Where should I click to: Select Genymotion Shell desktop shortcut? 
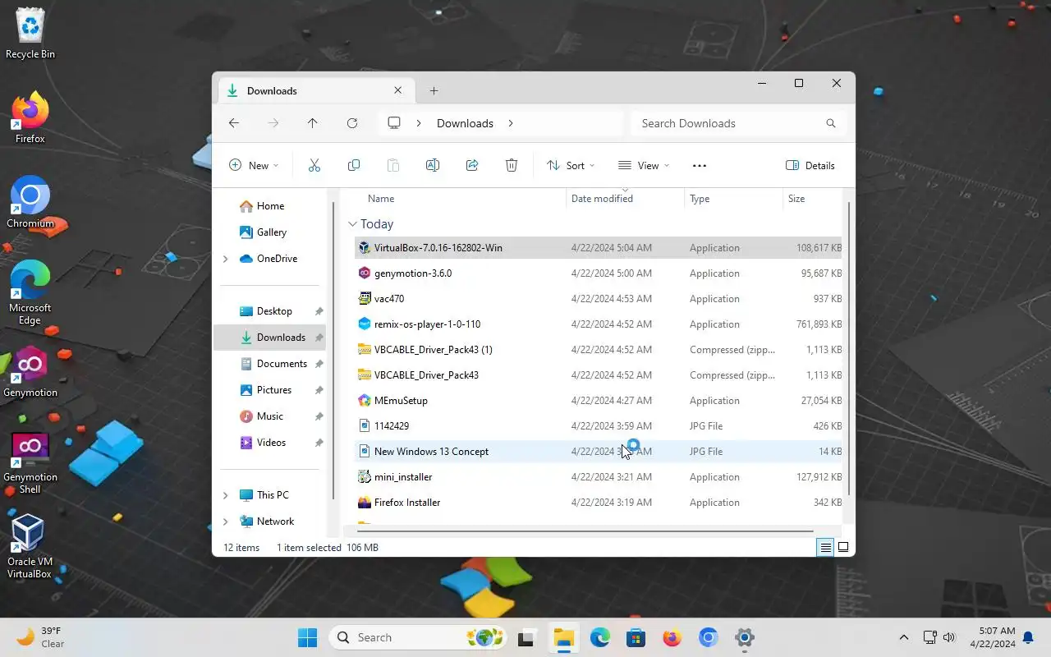(30, 464)
